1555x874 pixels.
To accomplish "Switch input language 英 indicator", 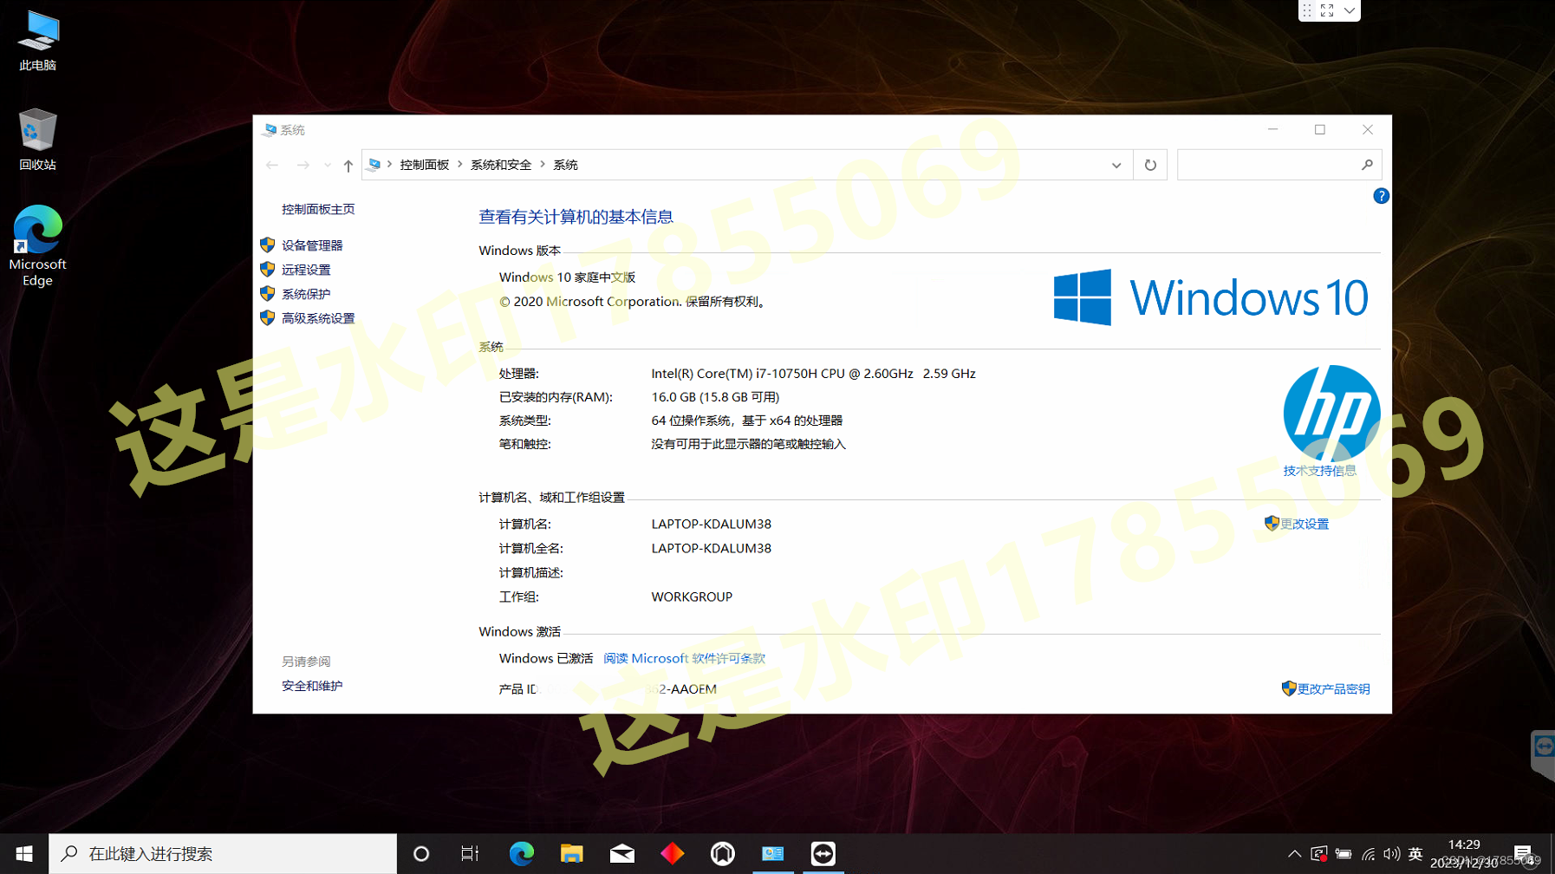I will pos(1415,854).
